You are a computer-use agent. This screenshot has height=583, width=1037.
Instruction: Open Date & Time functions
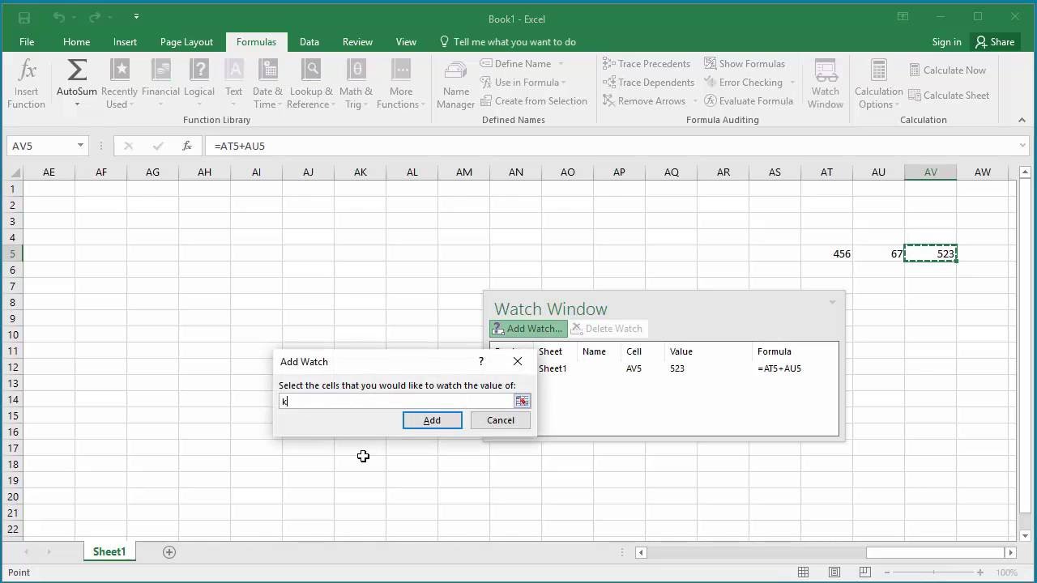coord(267,84)
